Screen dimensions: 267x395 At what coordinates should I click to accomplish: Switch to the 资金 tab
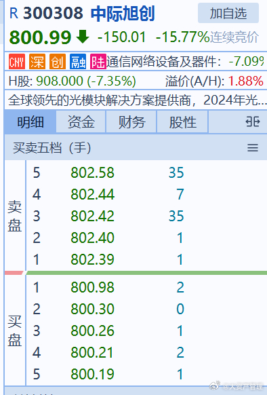(81, 122)
